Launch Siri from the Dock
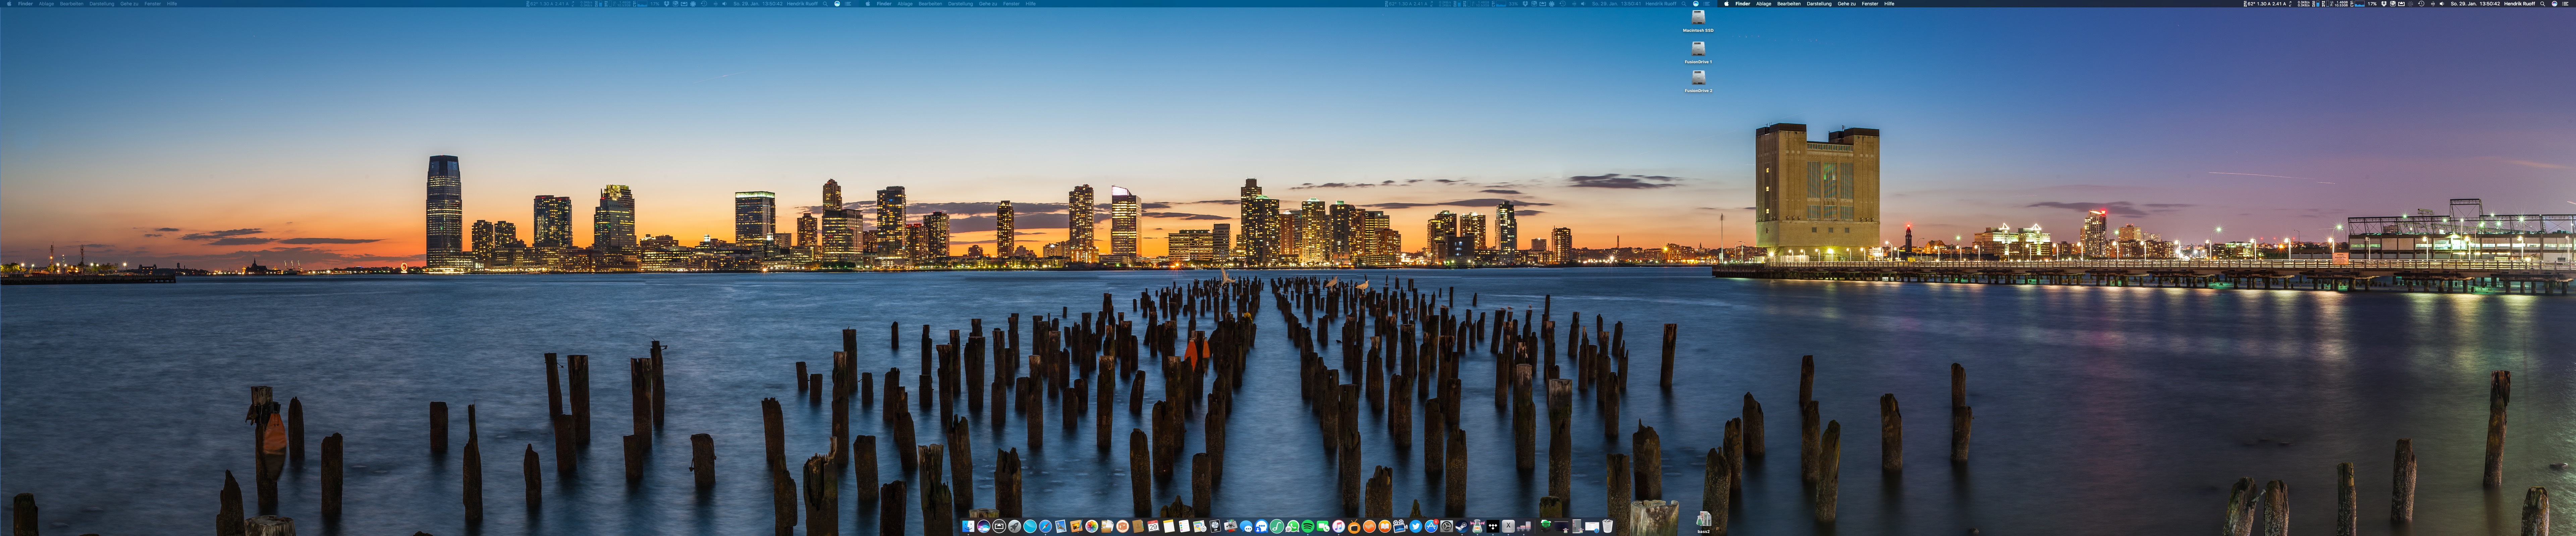2576x536 pixels. click(984, 526)
